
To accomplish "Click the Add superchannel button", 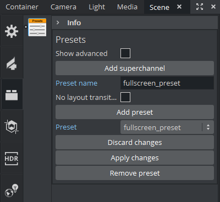I will tap(135, 68).
